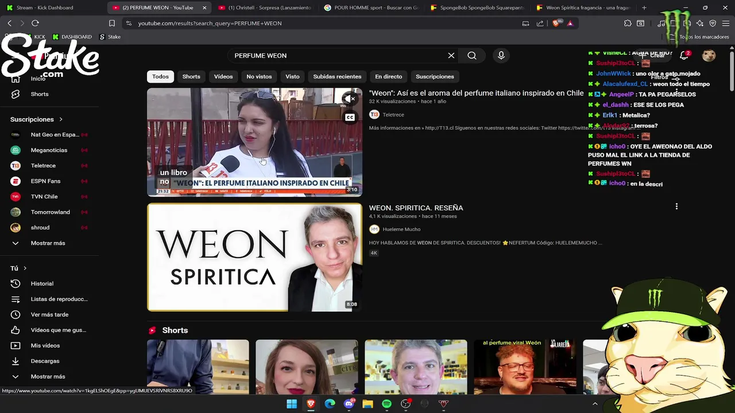Open the three-dot menu for Weon Spiritica Reseña

tap(676, 206)
